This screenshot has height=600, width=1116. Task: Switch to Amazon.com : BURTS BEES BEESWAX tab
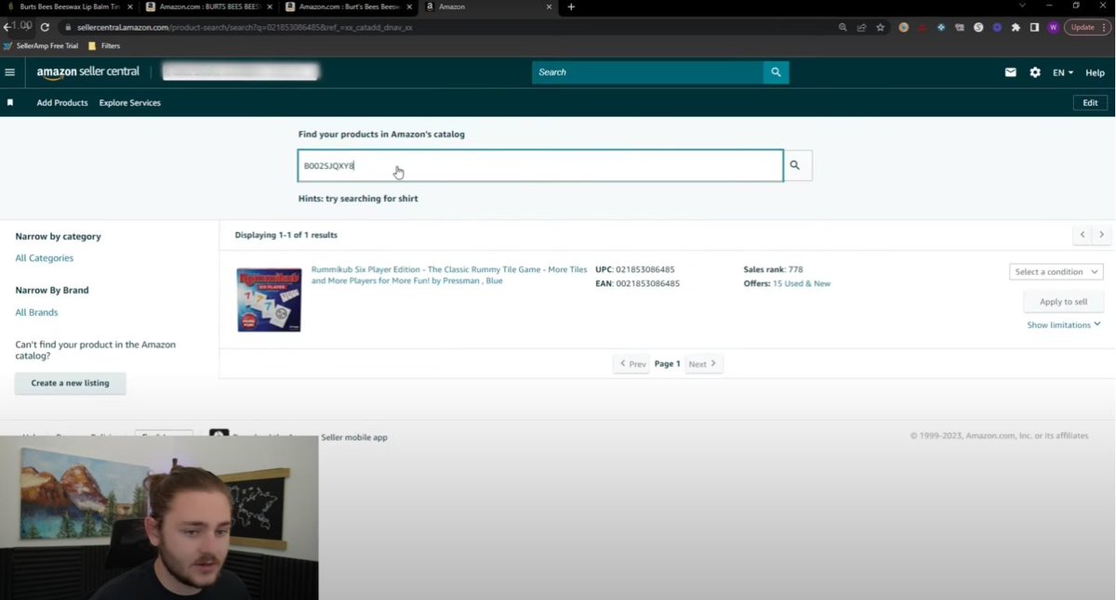click(x=209, y=7)
